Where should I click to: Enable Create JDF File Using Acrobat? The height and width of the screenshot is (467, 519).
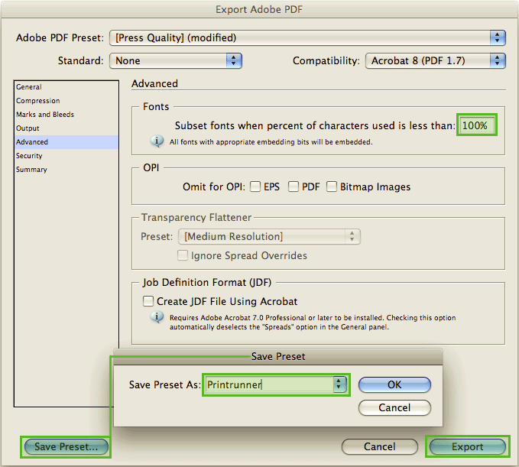[x=148, y=301]
